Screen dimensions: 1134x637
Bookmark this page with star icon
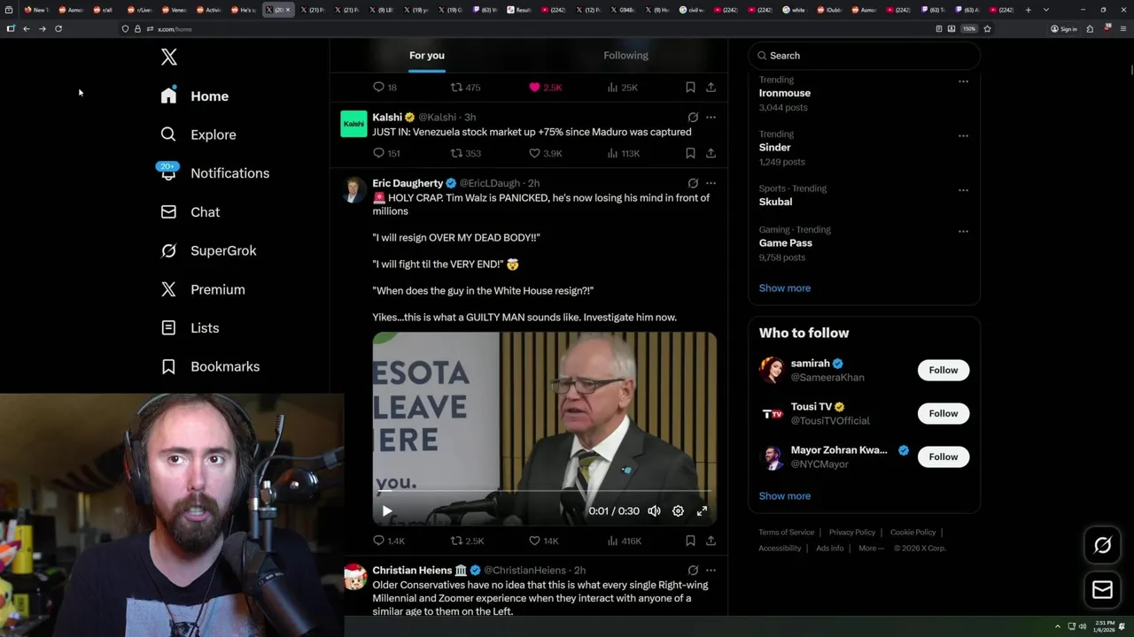tap(987, 28)
